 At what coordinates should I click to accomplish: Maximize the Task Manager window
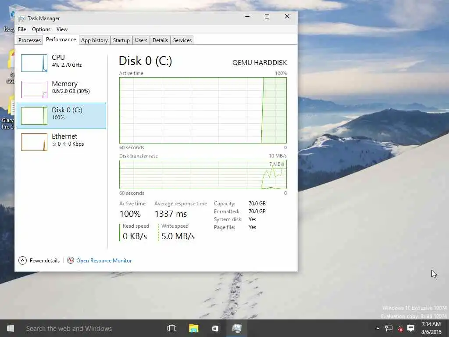click(x=267, y=17)
